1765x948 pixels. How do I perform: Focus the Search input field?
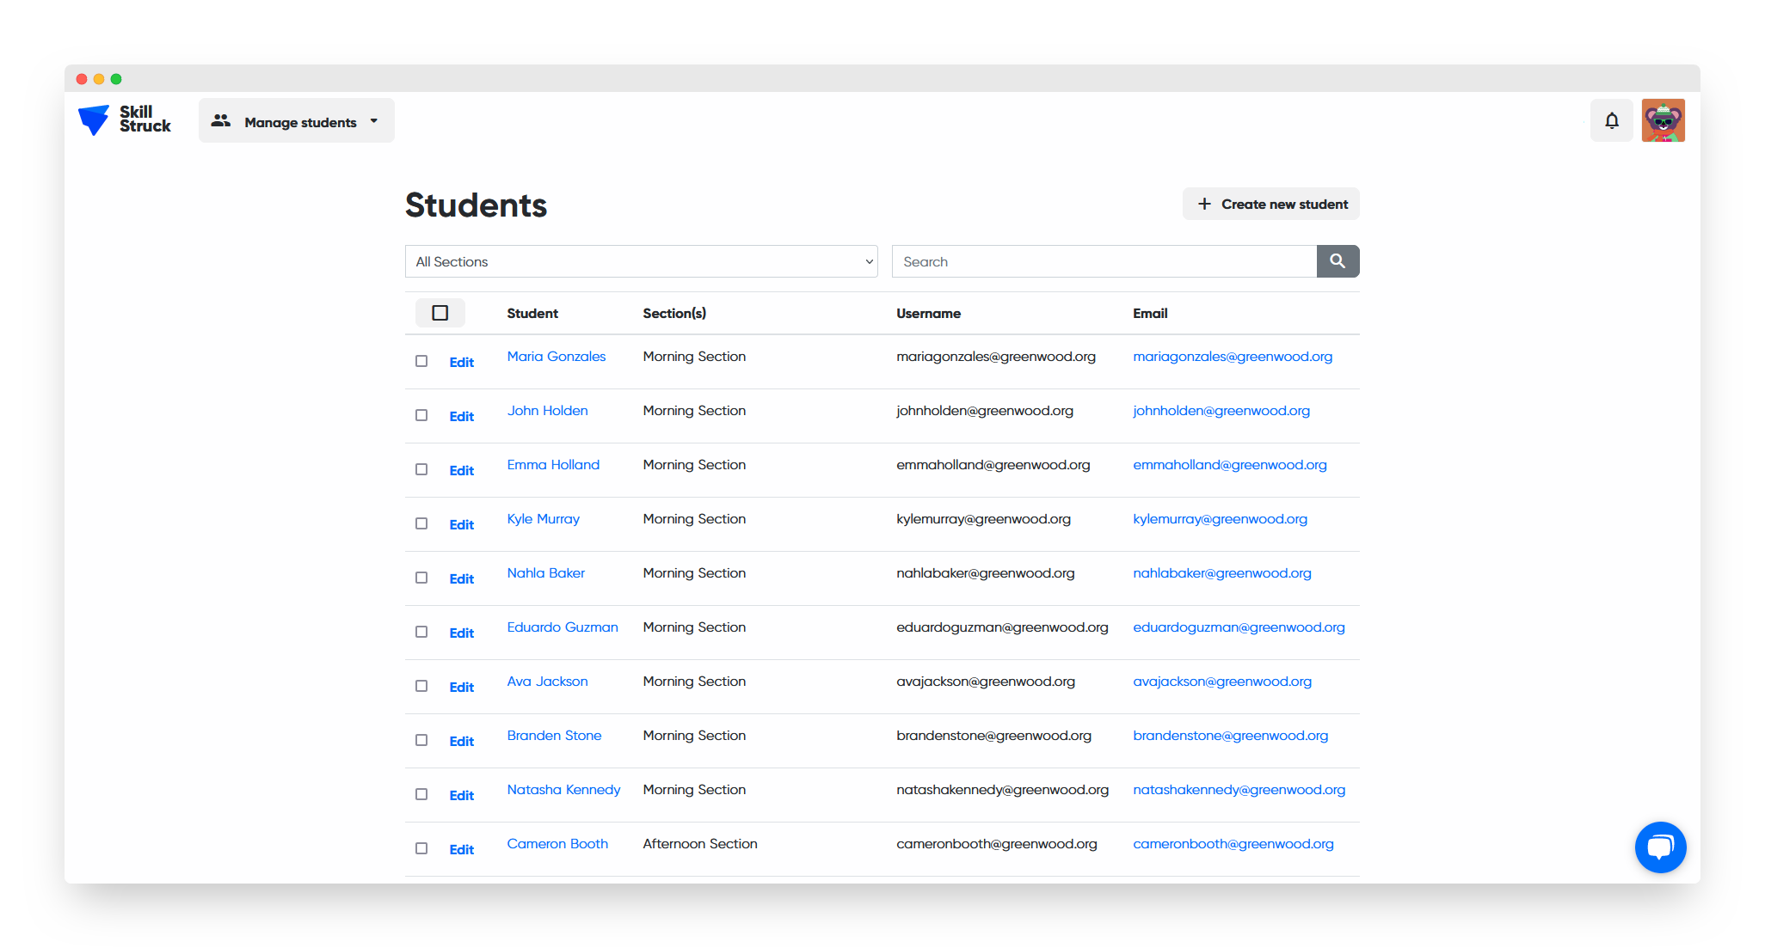pyautogui.click(x=1104, y=261)
